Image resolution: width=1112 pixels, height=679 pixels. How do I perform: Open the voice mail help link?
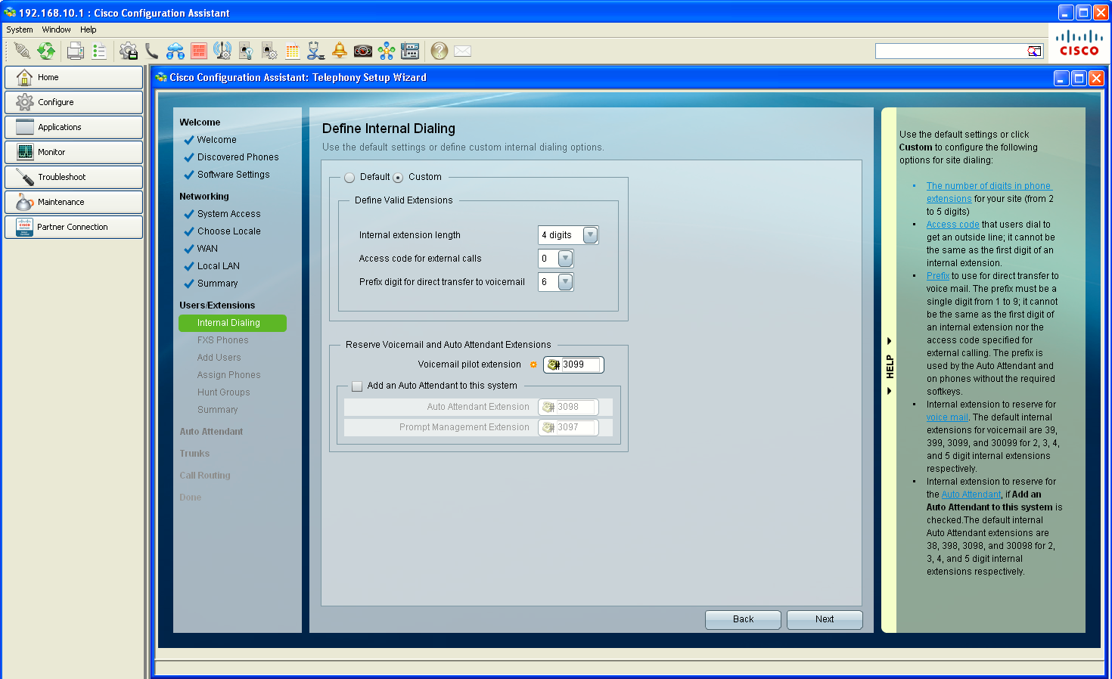point(947,417)
